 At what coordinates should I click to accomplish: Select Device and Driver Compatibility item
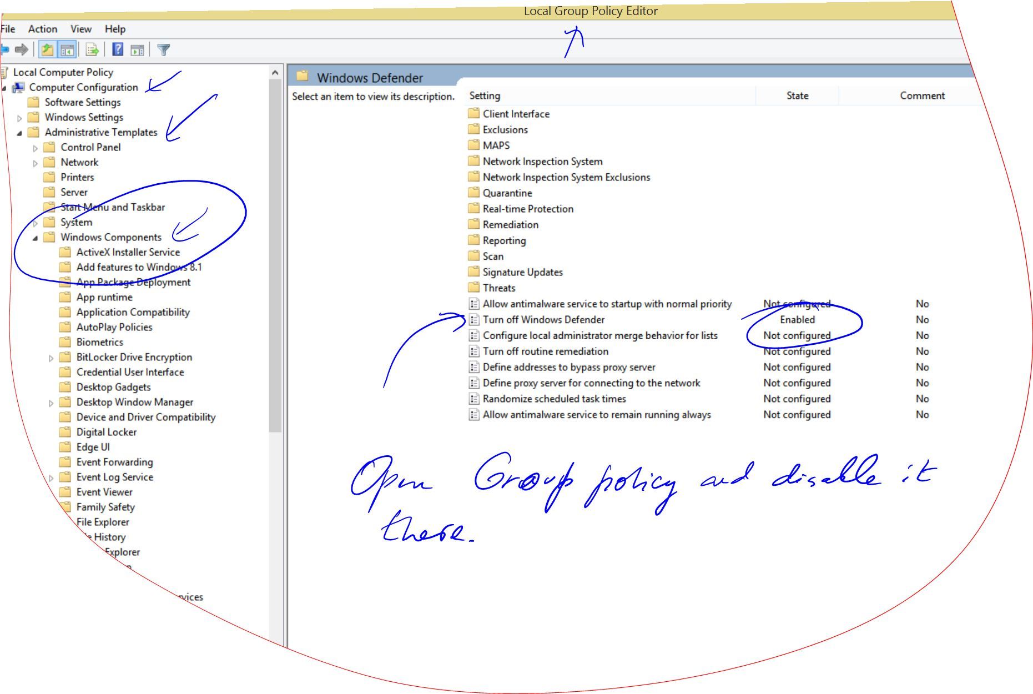[146, 417]
